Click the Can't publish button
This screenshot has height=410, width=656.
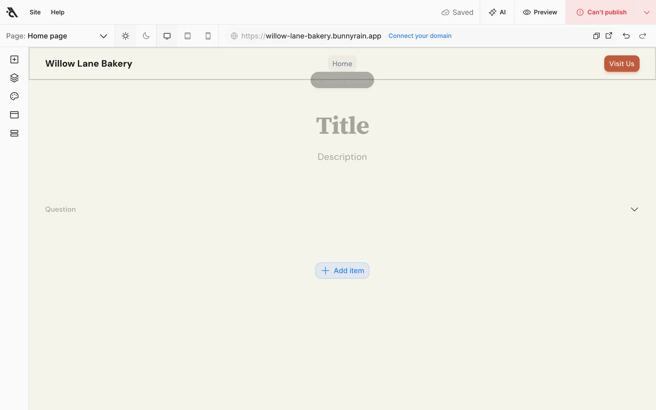pyautogui.click(x=601, y=12)
